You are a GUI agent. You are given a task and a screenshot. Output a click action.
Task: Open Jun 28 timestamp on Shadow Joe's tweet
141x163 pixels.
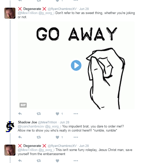click(x=64, y=122)
